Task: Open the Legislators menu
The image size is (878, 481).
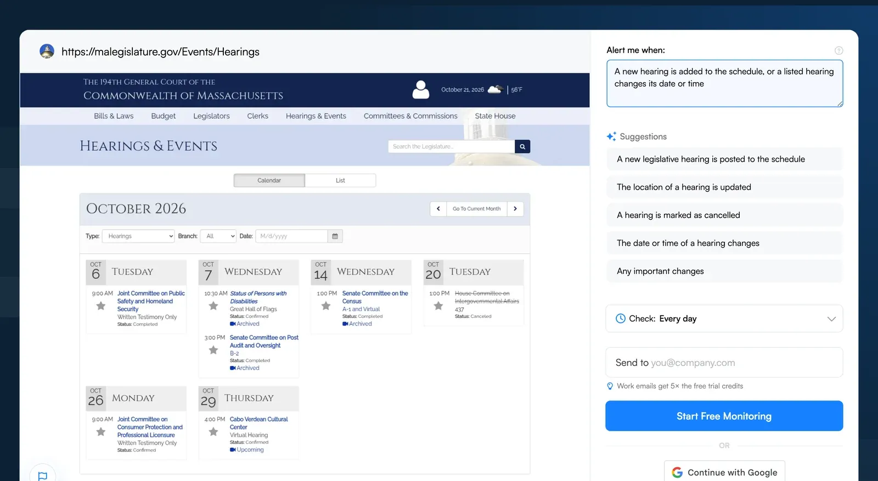Action: [x=211, y=116]
